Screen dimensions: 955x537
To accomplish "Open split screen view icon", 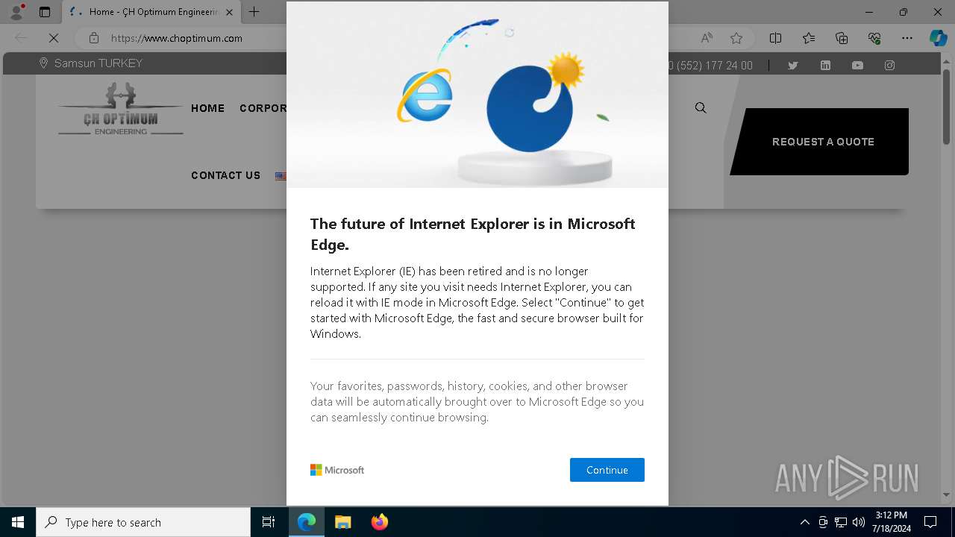I will 775,38.
